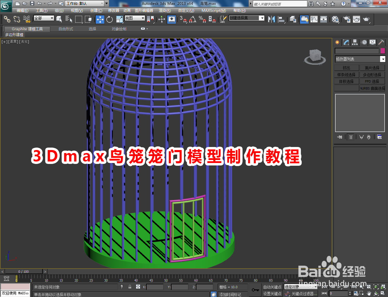Open the 工具(T) menu
This screenshot has height=297, width=388.
(42, 11)
